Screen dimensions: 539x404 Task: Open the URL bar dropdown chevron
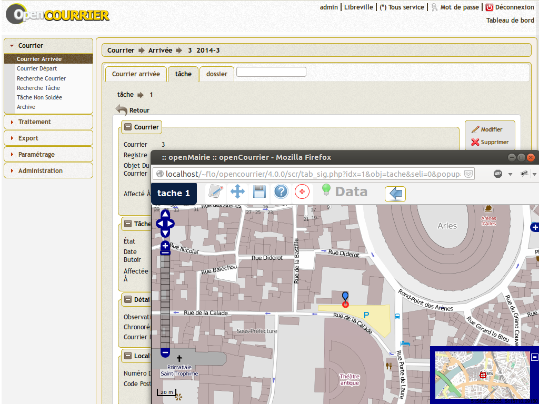[x=468, y=174]
